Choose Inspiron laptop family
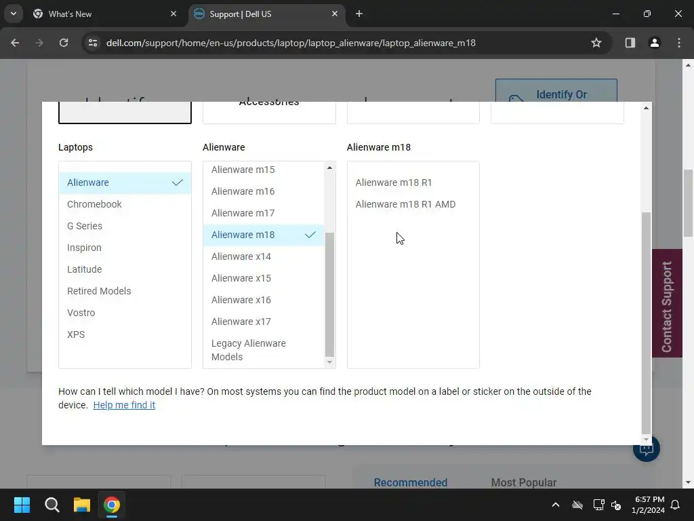 (125, 248)
